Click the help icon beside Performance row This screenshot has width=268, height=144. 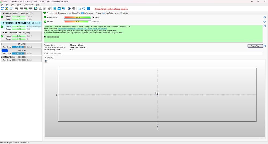coord(265,17)
